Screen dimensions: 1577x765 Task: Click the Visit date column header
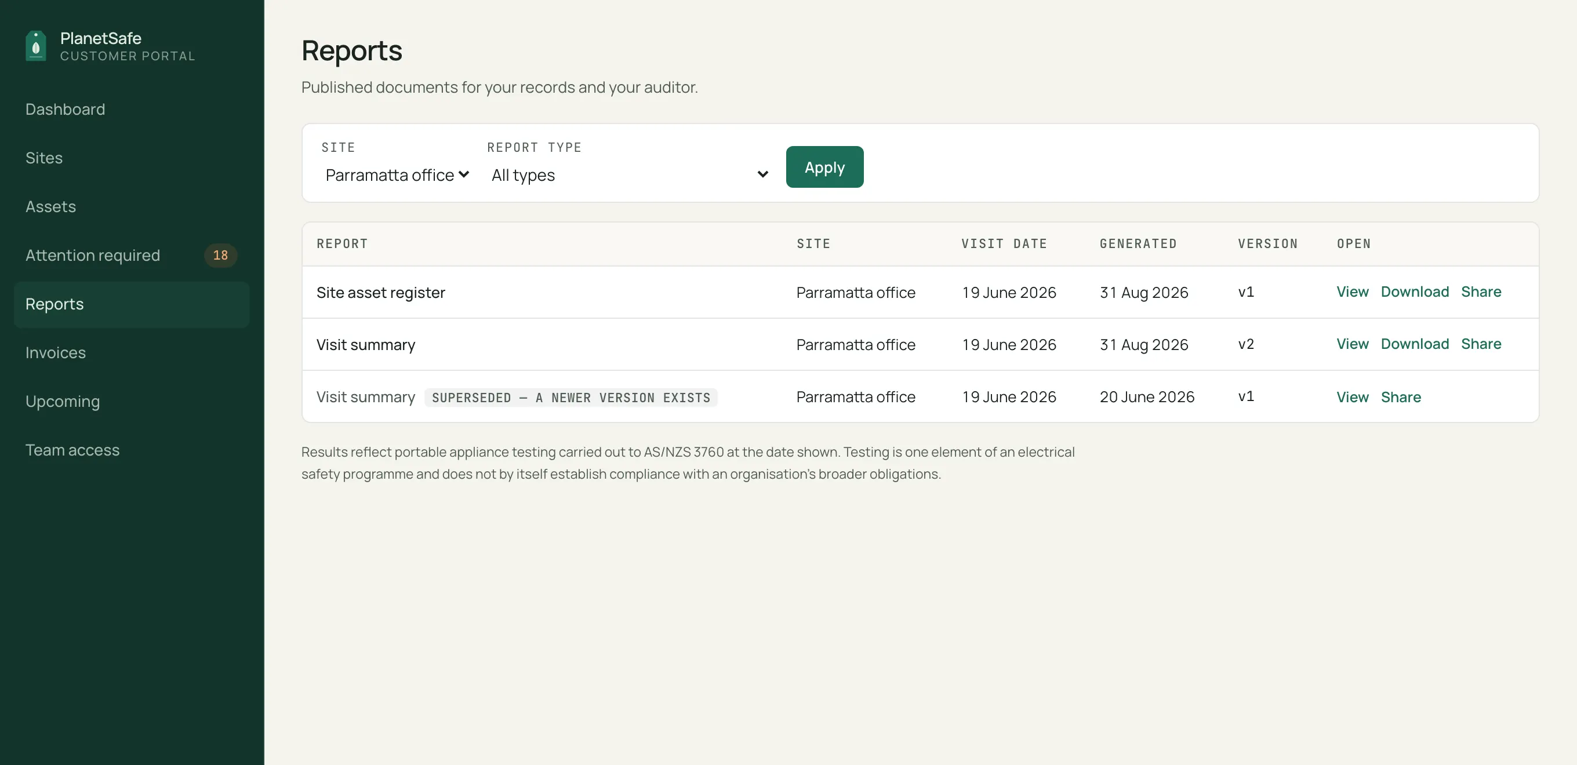1004,243
